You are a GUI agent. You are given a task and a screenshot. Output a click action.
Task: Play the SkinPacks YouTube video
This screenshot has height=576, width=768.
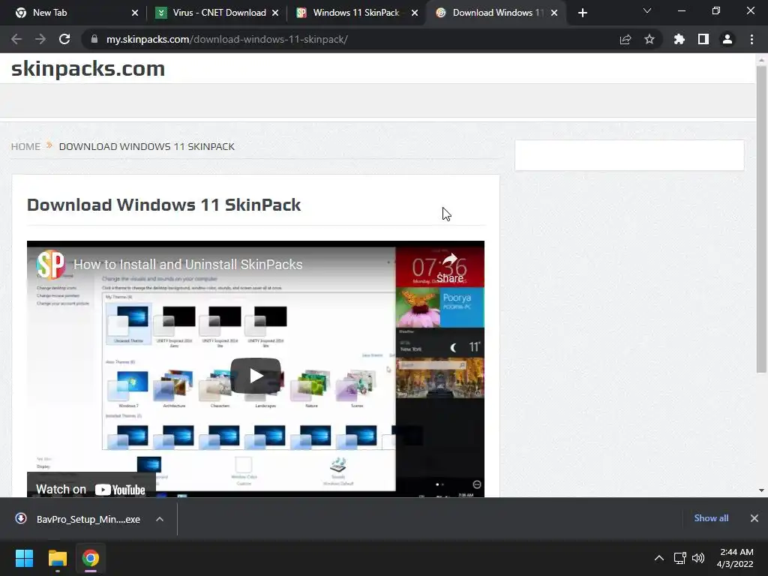(x=256, y=376)
